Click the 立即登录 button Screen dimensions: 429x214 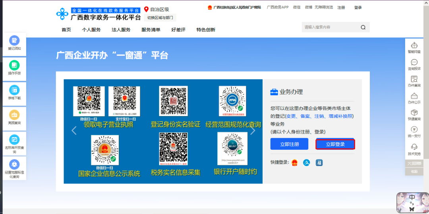coord(335,144)
